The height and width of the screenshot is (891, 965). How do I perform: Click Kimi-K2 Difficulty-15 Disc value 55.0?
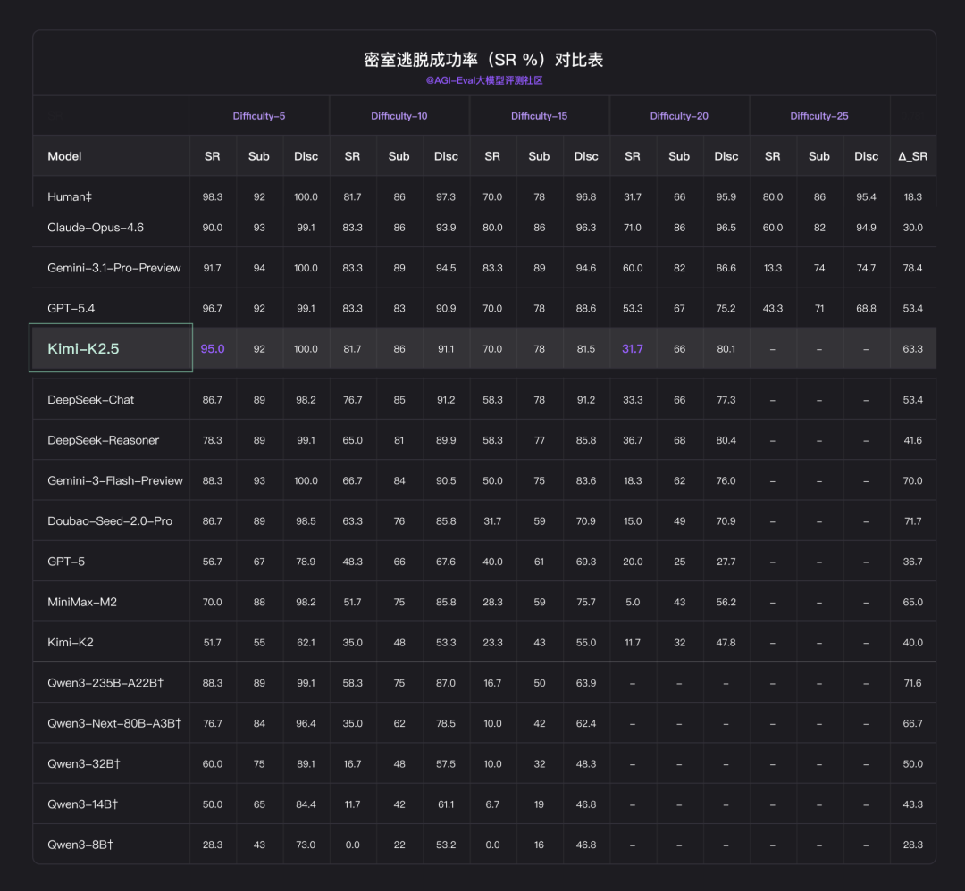586,643
